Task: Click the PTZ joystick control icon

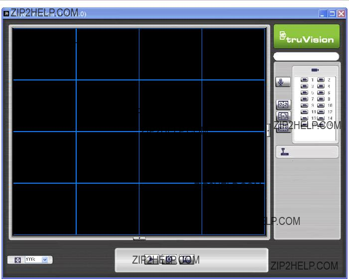Action: click(x=284, y=152)
